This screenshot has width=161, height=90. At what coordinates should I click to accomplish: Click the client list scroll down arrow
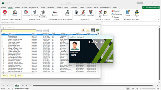(x=98, y=71)
